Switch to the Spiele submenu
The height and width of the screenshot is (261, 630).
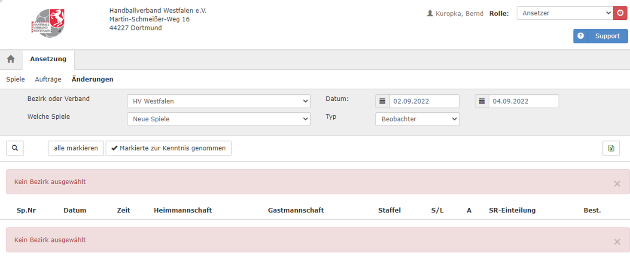coord(15,79)
